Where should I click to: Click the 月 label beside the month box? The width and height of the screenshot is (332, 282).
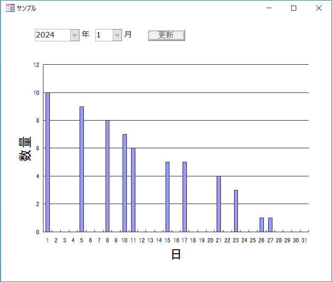click(128, 35)
